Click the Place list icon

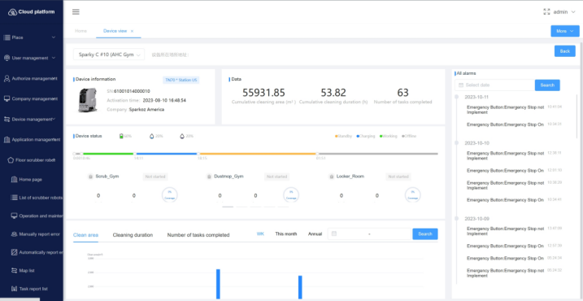pos(7,37)
